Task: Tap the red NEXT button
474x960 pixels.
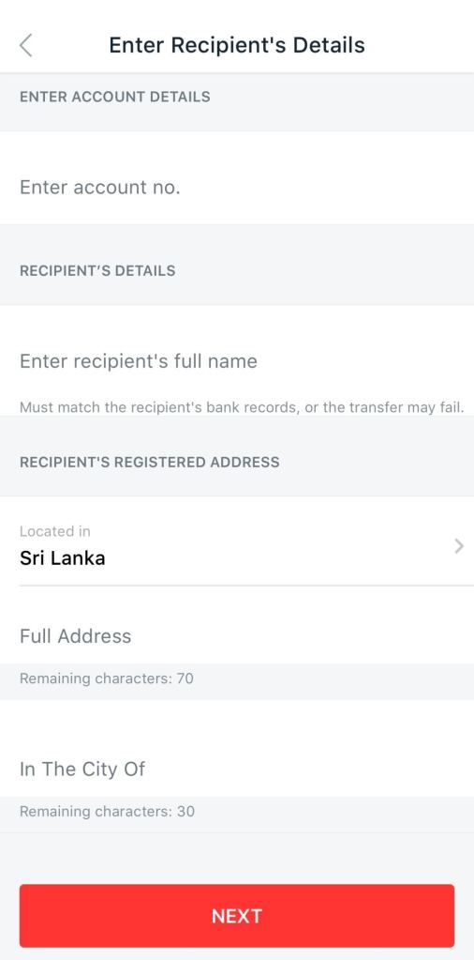Action: (x=237, y=915)
